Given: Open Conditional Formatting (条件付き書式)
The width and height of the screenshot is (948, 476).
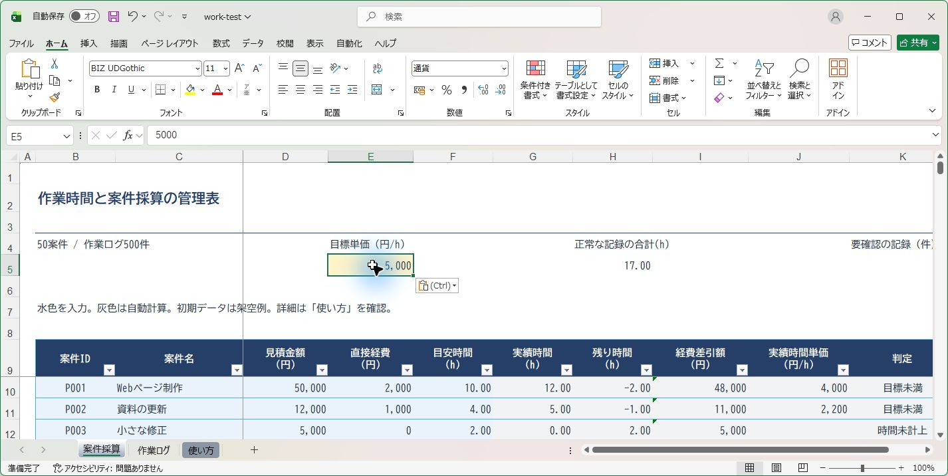Looking at the screenshot, I should (536, 80).
